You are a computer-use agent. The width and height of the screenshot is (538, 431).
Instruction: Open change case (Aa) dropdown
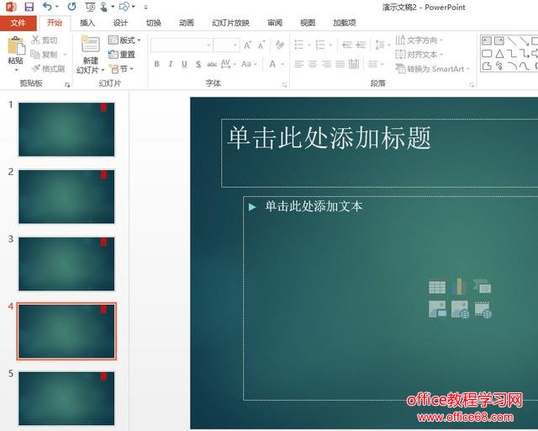point(249,64)
